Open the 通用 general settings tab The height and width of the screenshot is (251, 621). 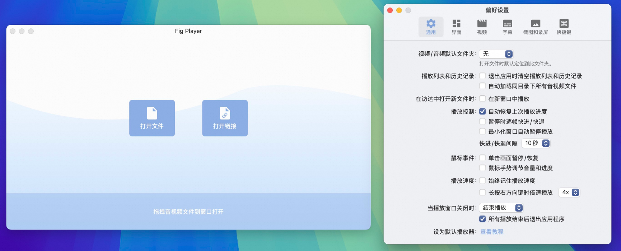pos(431,27)
